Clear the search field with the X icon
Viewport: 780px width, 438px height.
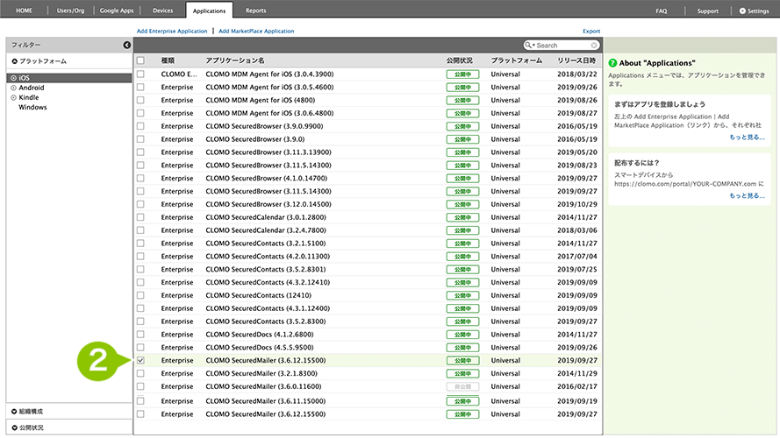[594, 46]
